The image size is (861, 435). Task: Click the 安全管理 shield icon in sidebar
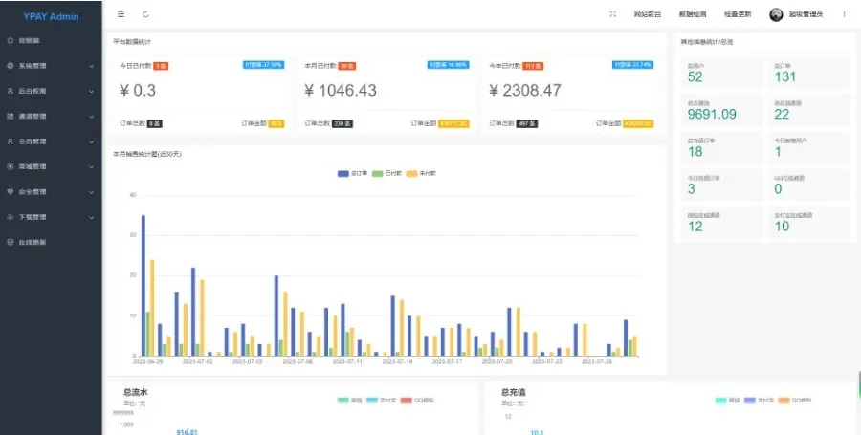(10, 191)
